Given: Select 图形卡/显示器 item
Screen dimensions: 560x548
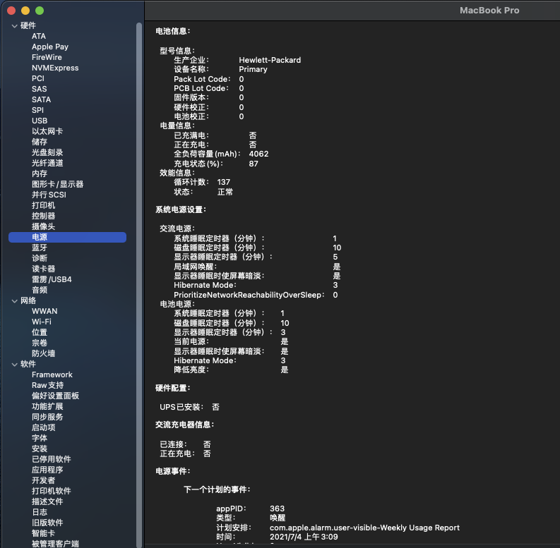Looking at the screenshot, I should click(57, 185).
